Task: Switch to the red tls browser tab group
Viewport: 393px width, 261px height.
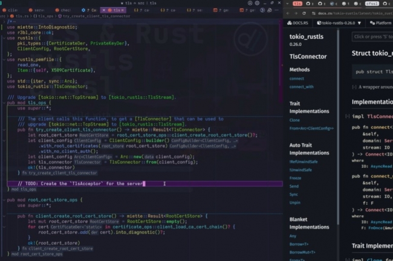Action: (297, 3)
